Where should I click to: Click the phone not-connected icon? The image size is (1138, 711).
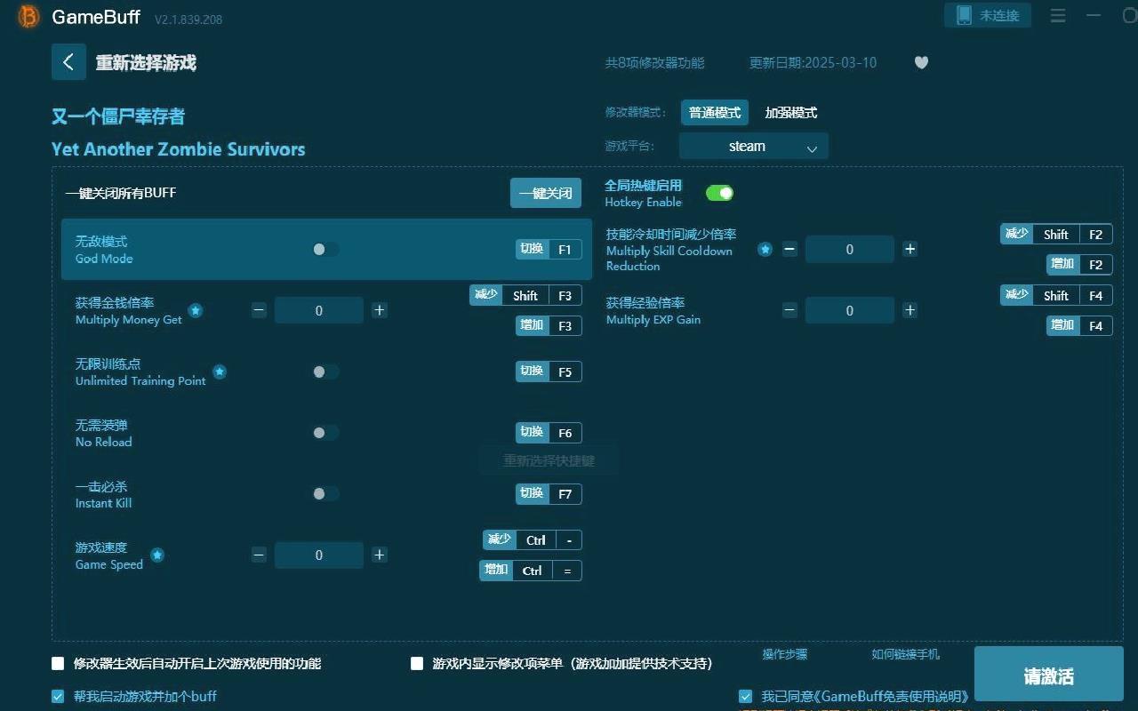[964, 15]
